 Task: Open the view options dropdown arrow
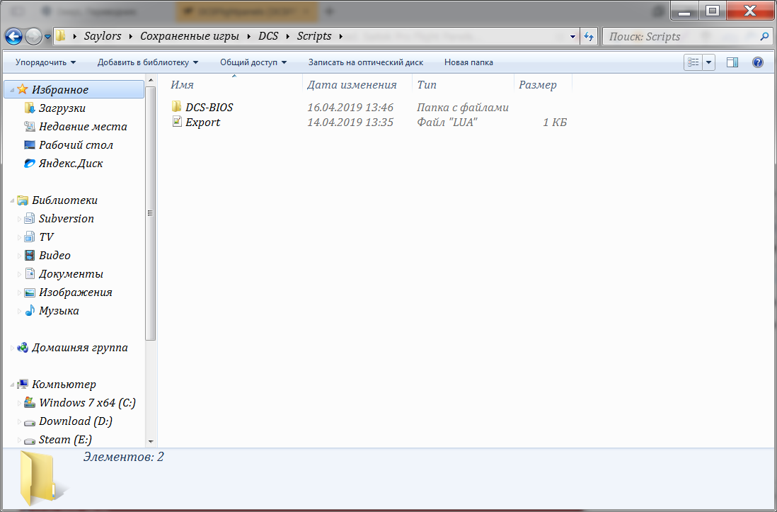click(x=708, y=62)
